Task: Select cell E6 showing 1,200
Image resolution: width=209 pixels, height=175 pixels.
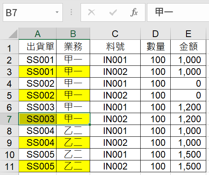Action: (188, 107)
